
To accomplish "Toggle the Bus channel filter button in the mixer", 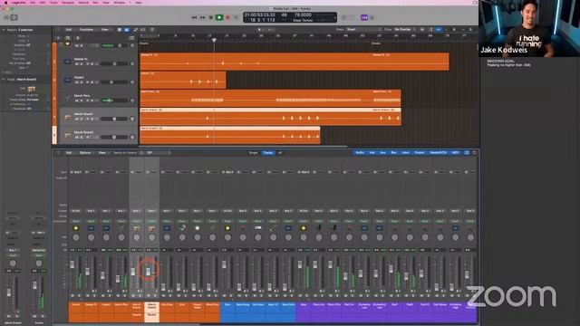I will click(393, 152).
